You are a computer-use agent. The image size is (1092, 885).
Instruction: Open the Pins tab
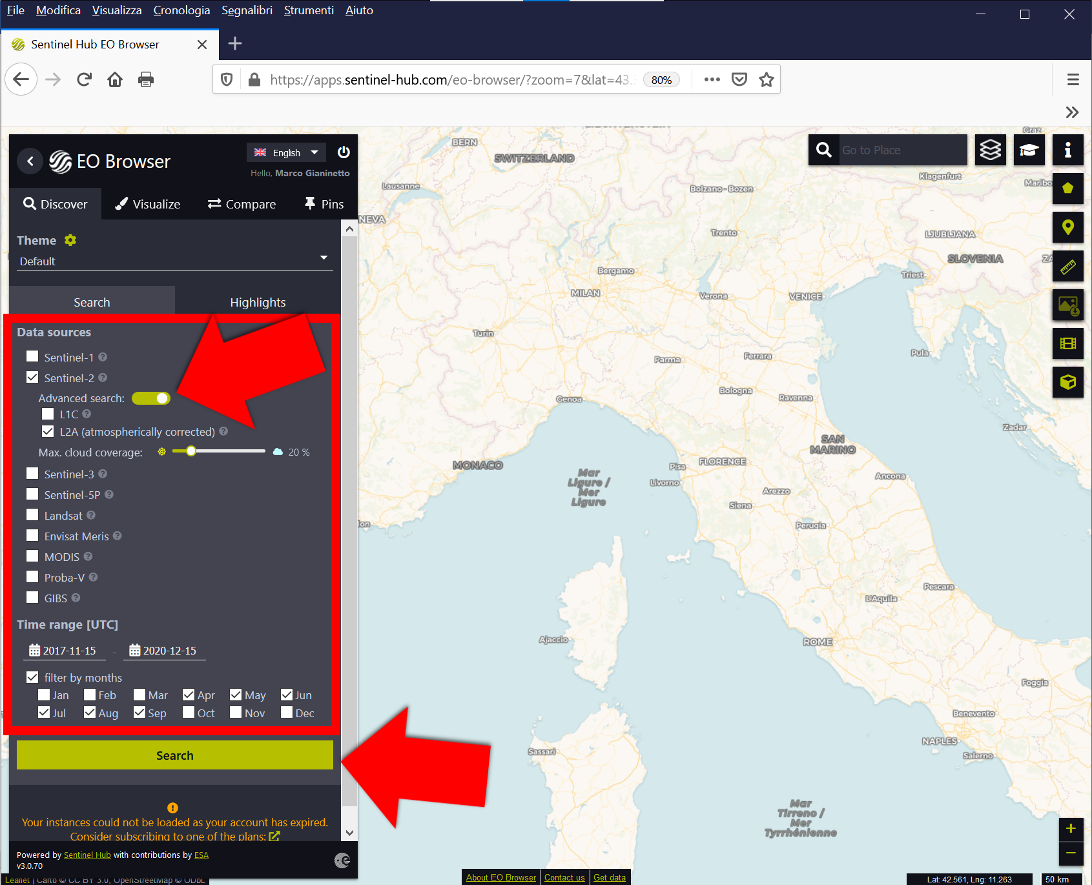(324, 204)
